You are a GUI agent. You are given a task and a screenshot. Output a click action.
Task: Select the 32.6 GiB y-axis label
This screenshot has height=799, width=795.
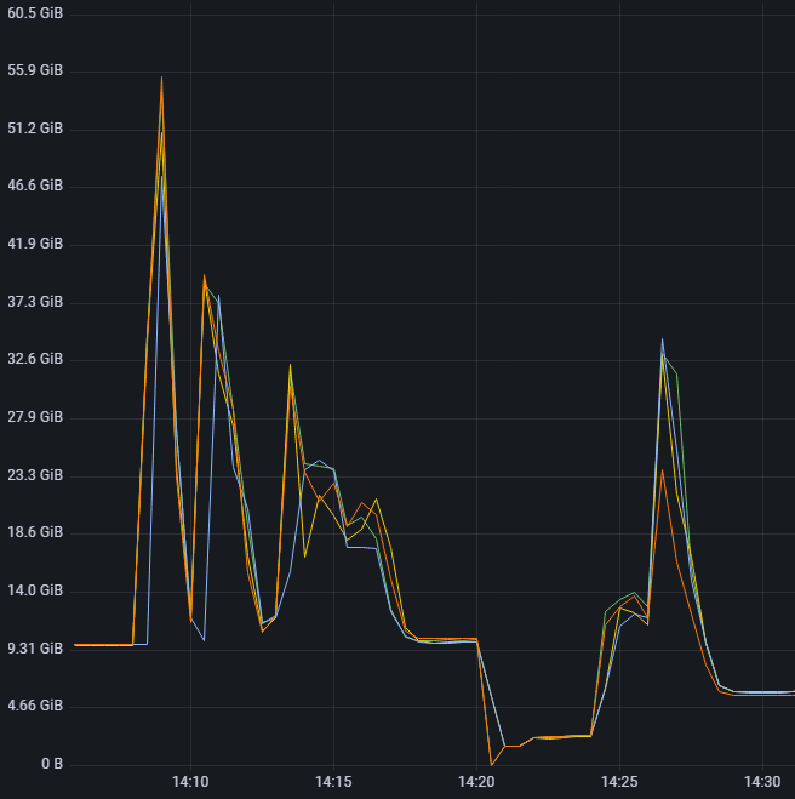(35, 359)
